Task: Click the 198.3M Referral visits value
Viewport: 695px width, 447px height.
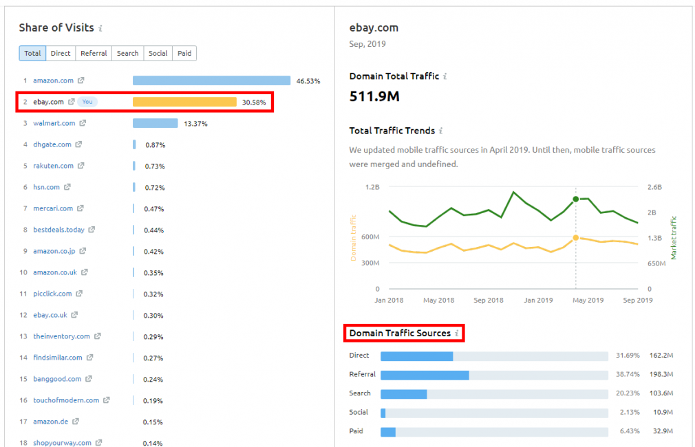Action: pos(661,374)
